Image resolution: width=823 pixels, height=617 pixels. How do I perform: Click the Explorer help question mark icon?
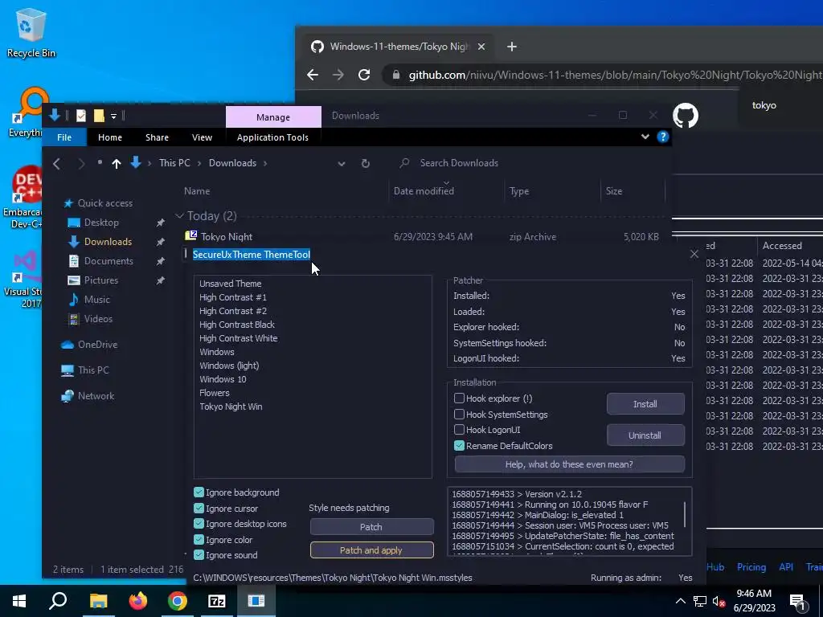[663, 137]
